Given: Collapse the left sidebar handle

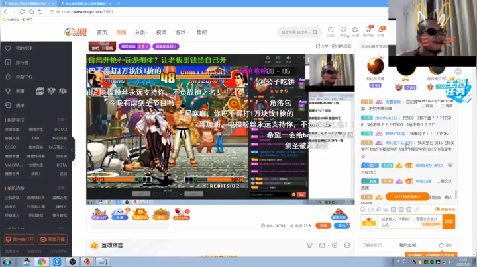Looking at the screenshot, I should point(72,149).
